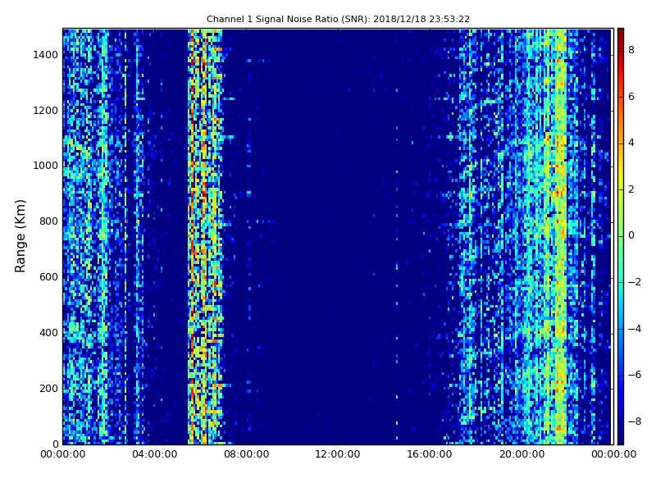Click the colorbar label 4
The image size is (656, 492).
(x=631, y=143)
